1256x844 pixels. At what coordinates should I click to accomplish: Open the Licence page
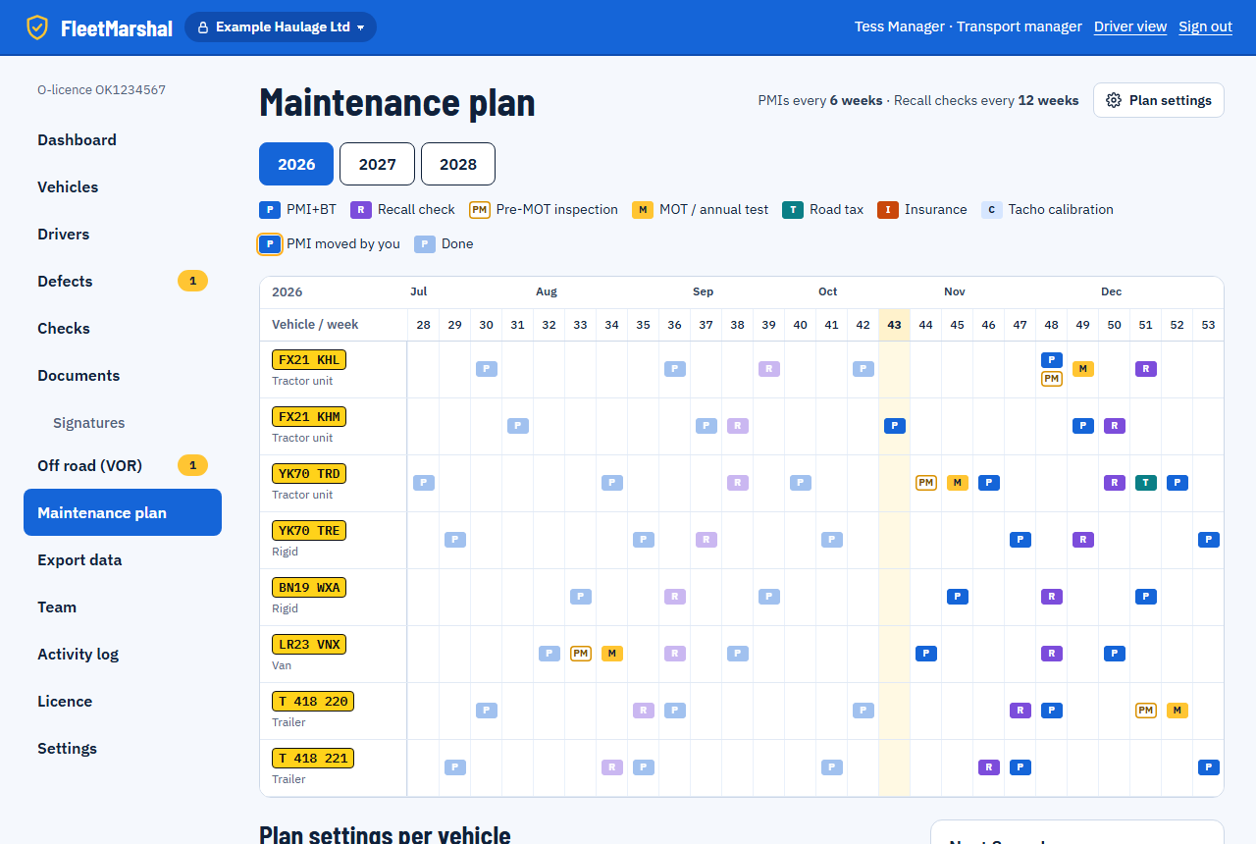tap(123, 701)
